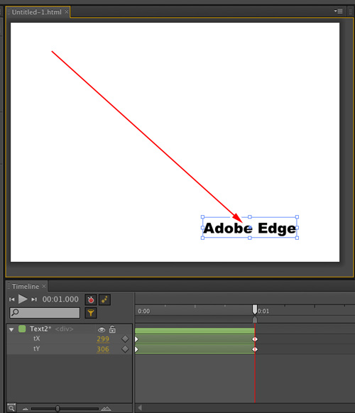Screen dimensions: 355x413
Task: Add keyframe diamond for tX
Action: point(125,339)
